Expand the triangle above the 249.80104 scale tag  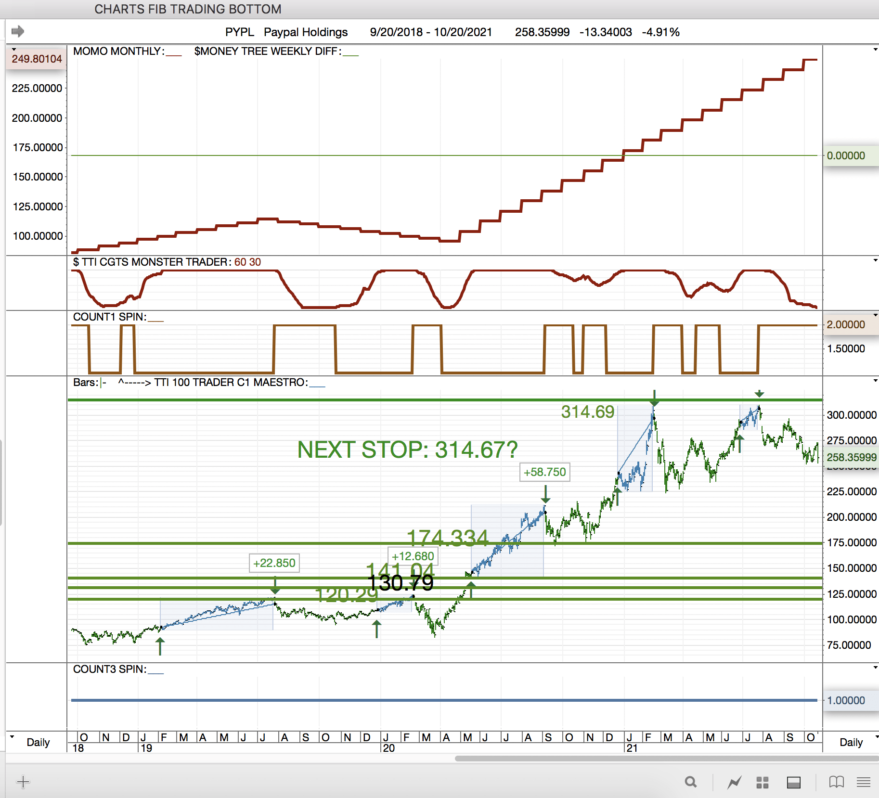click(13, 49)
